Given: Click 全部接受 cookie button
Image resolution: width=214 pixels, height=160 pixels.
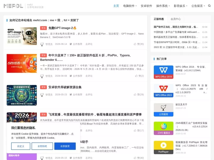Looking at the screenshot, I should point(65,146).
